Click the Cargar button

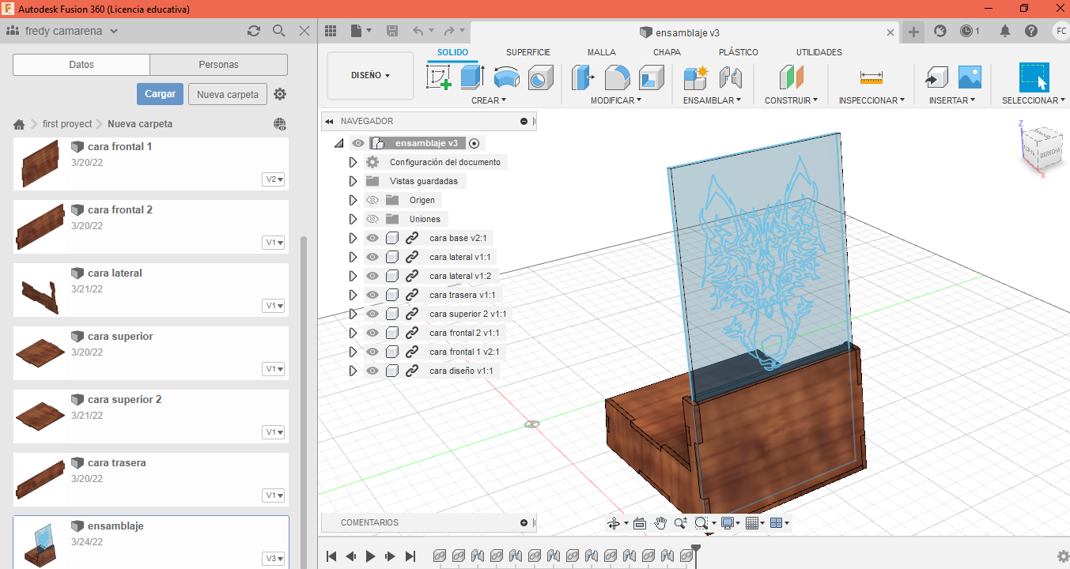(x=160, y=94)
